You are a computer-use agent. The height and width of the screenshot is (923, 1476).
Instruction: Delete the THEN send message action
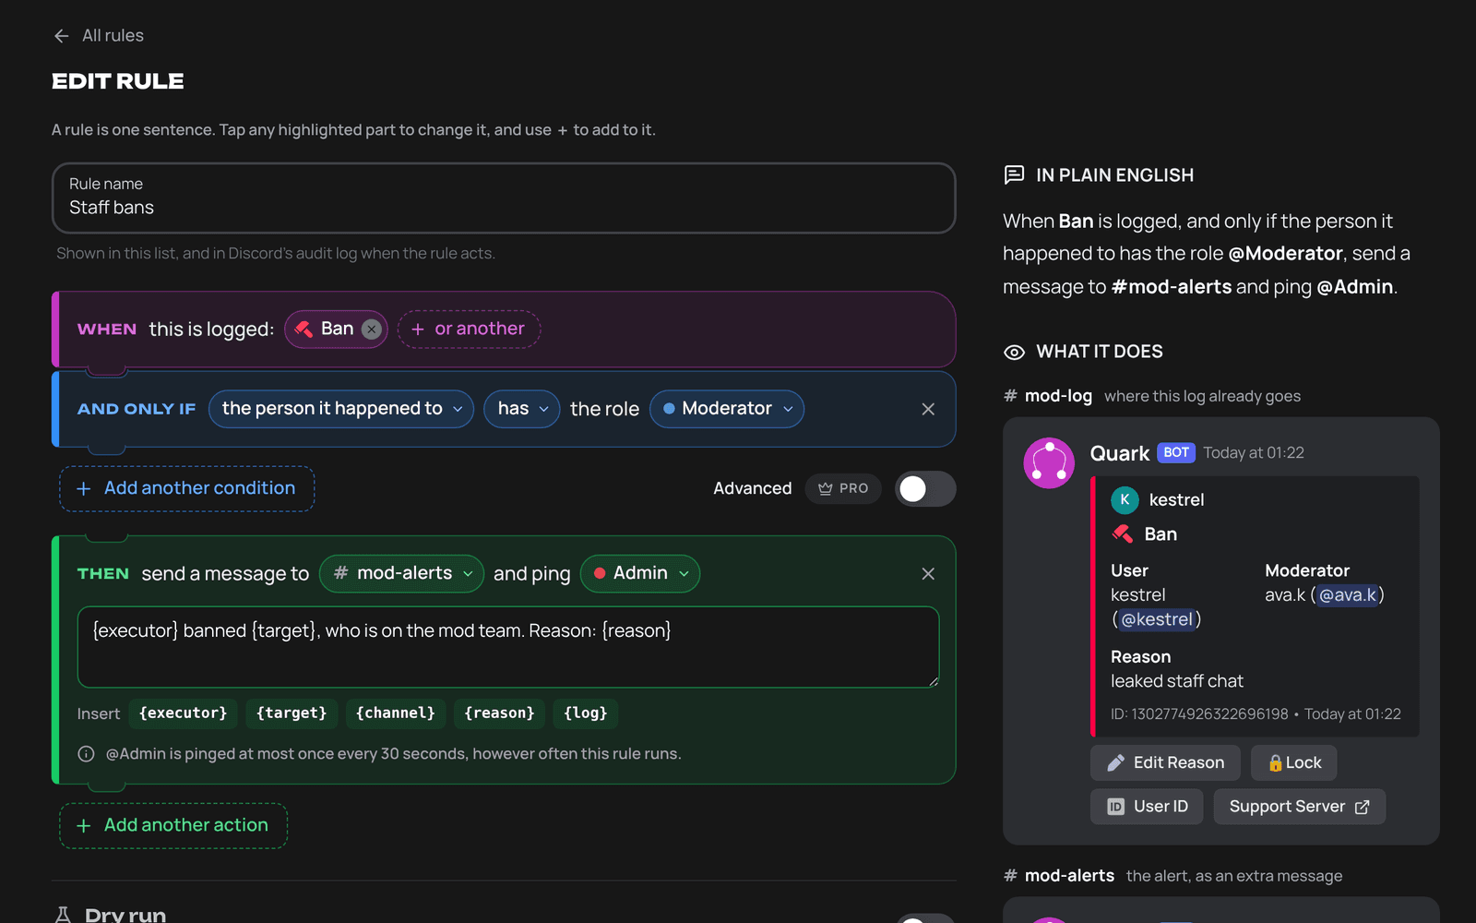928,574
